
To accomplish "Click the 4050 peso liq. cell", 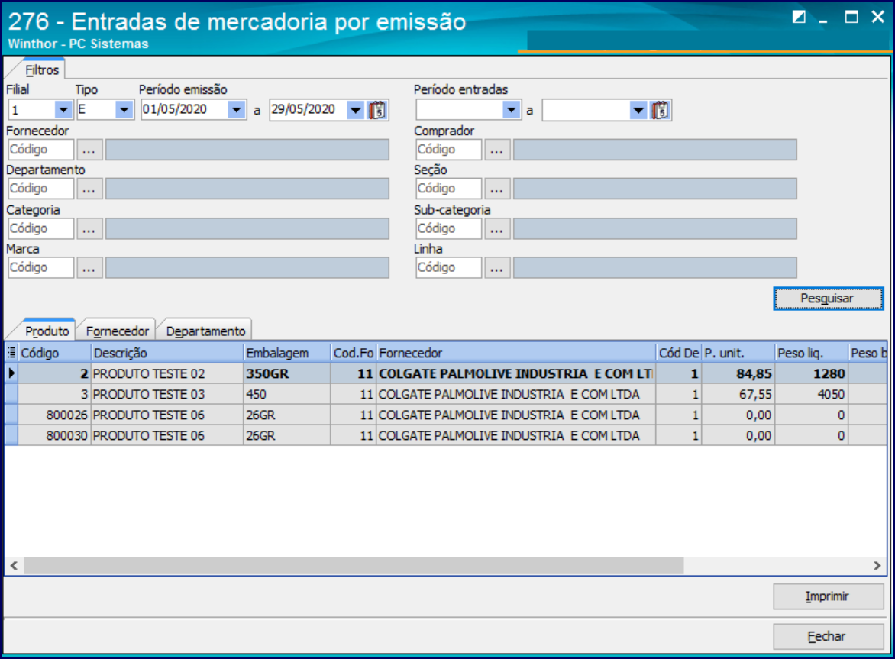I will pyautogui.click(x=811, y=394).
